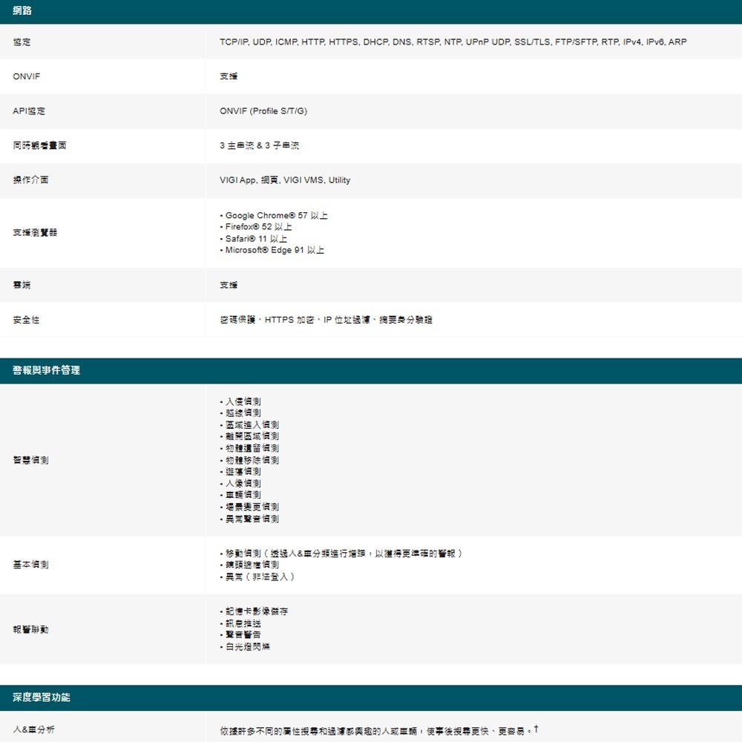Click '支援' value in the ONVIF row
The width and height of the screenshot is (742, 742).
click(229, 76)
